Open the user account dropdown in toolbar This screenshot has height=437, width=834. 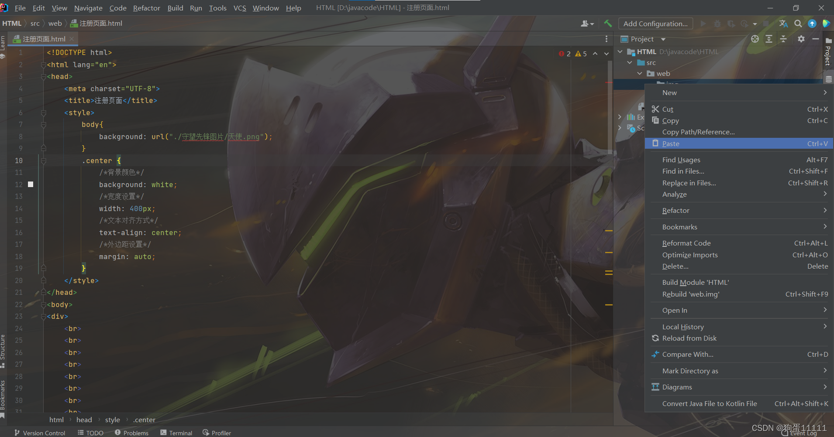pyautogui.click(x=587, y=24)
